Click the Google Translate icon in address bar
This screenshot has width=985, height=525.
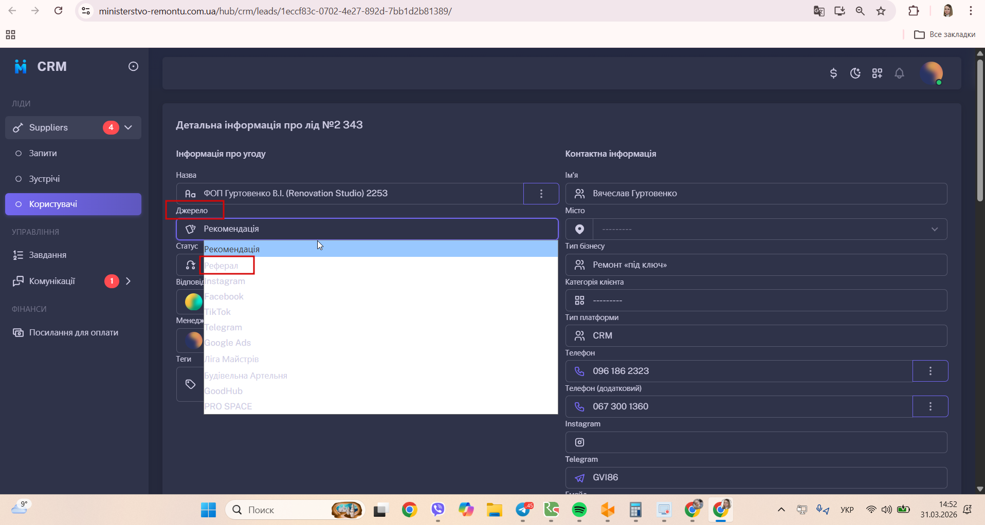point(819,11)
